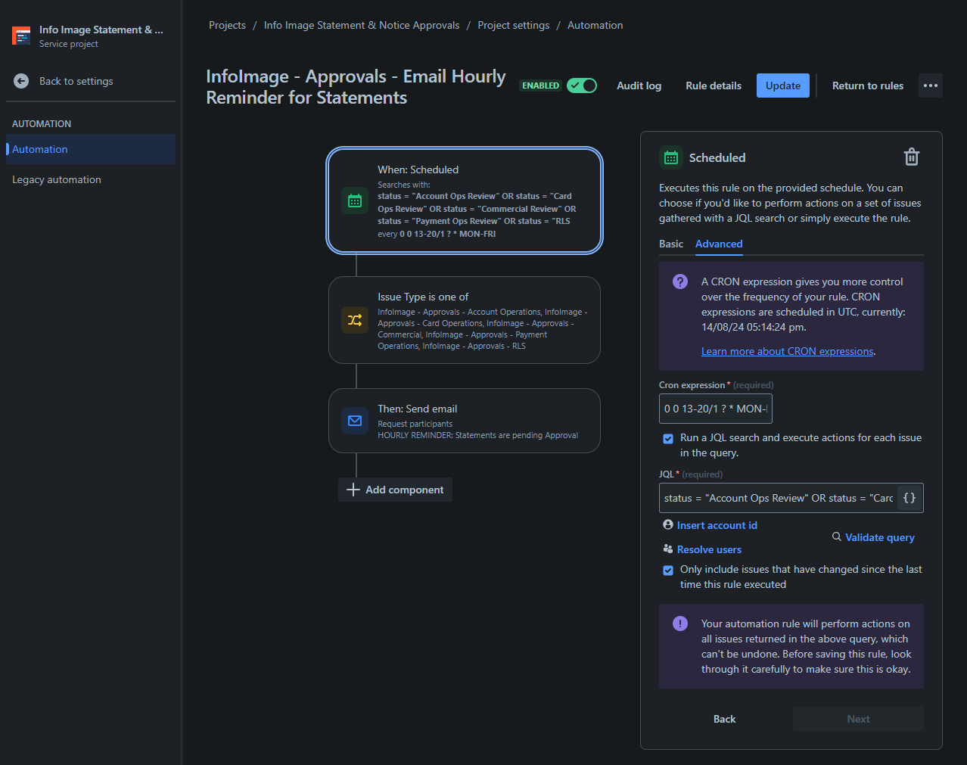Click the trash icon to delete the Scheduled trigger
Image resolution: width=967 pixels, height=765 pixels.
(x=912, y=157)
